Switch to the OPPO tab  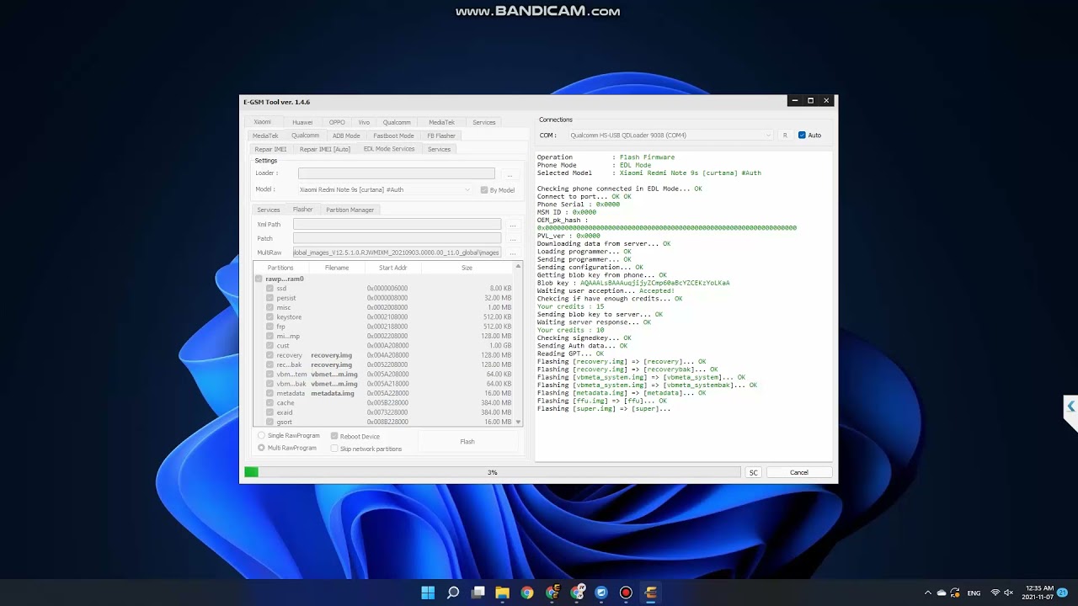click(x=337, y=122)
